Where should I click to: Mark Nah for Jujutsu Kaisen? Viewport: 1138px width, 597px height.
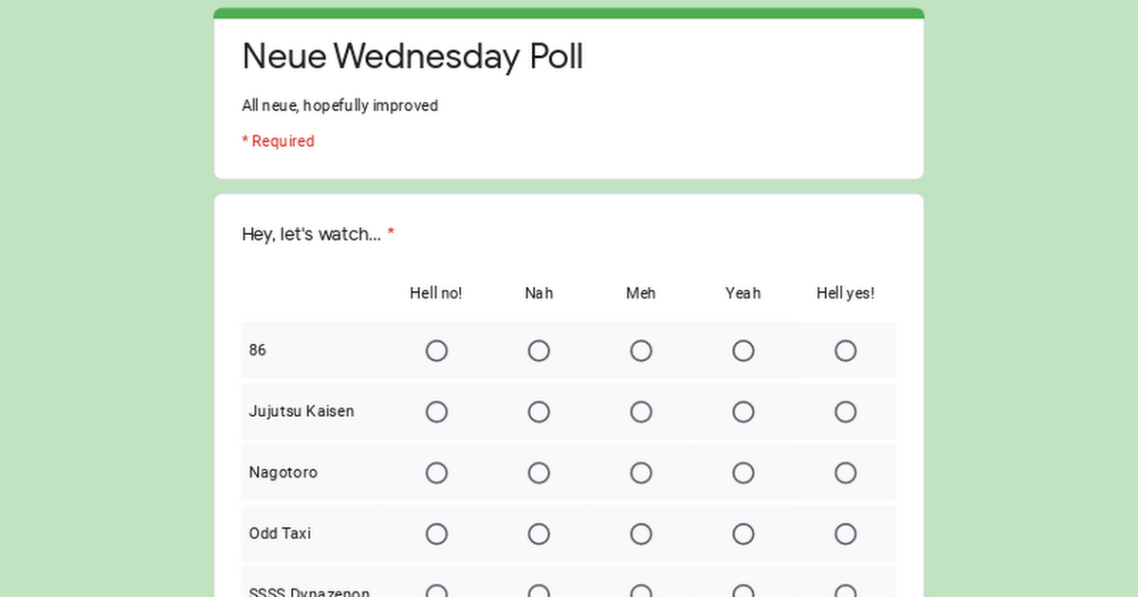click(539, 411)
